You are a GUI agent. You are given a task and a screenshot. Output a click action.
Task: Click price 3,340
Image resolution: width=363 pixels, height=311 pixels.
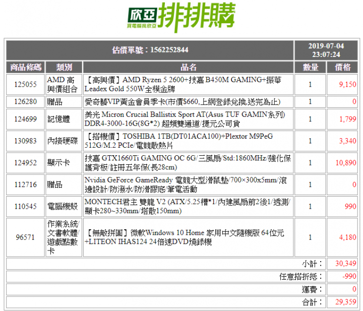click(x=347, y=141)
